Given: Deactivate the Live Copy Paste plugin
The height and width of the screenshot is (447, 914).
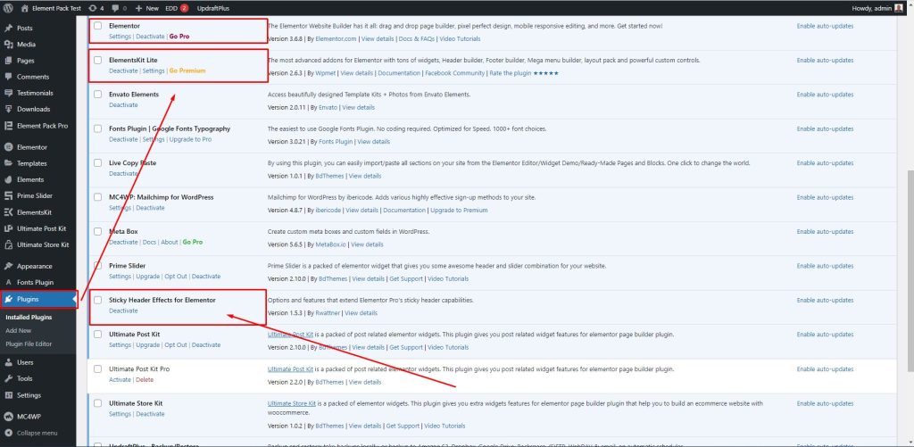Looking at the screenshot, I should click(123, 174).
